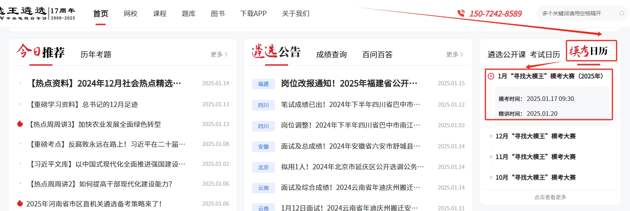Click the red phone icon

point(461,13)
